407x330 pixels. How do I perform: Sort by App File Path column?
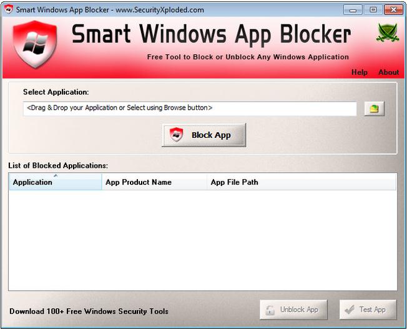(x=302, y=182)
